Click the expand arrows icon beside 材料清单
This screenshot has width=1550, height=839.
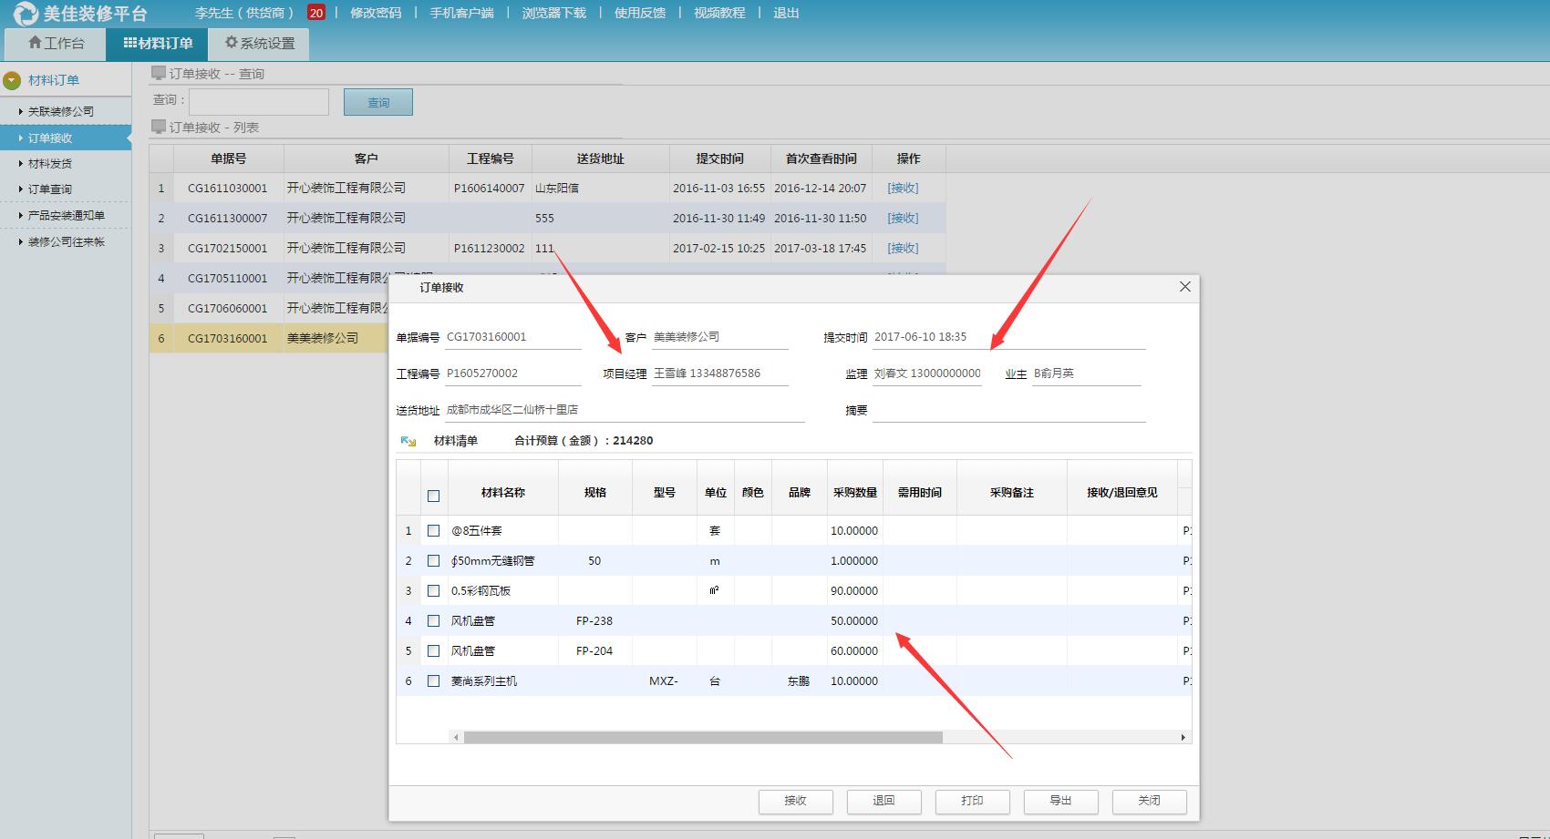click(408, 441)
